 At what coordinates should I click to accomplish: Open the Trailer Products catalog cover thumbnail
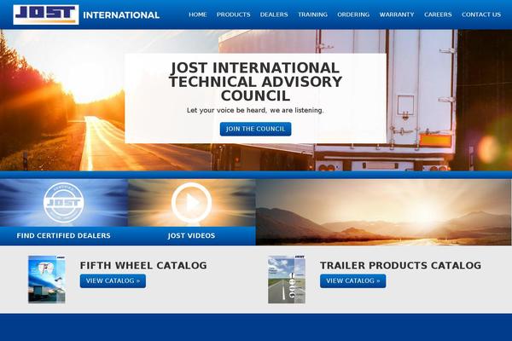[287, 280]
